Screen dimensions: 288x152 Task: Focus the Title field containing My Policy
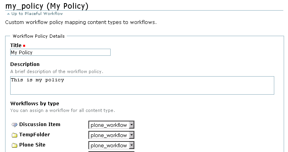[60, 52]
